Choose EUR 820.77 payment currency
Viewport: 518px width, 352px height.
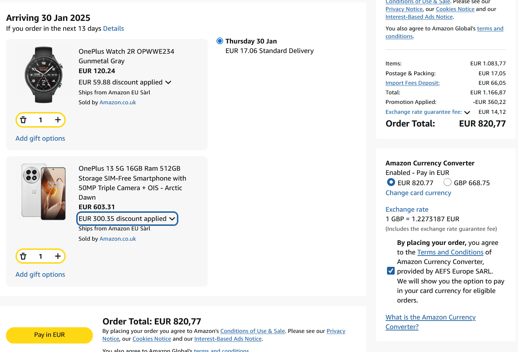click(x=391, y=182)
